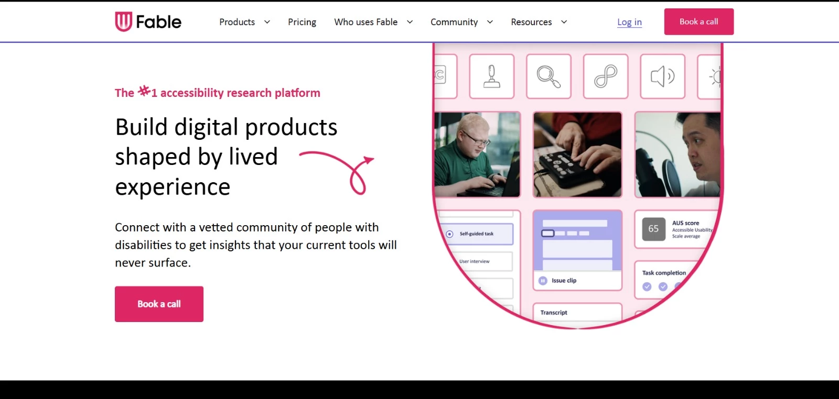Open the photo of man at microphone
Image resolution: width=839 pixels, height=399 pixels.
tap(677, 154)
